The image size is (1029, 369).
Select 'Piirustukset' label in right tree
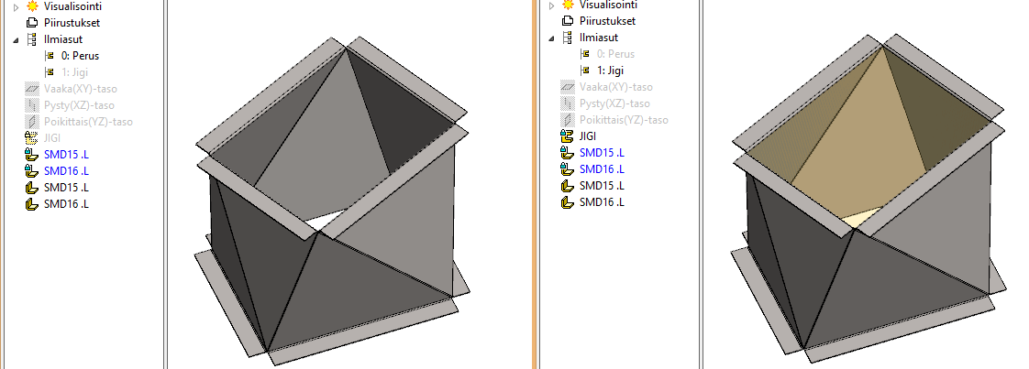click(607, 21)
